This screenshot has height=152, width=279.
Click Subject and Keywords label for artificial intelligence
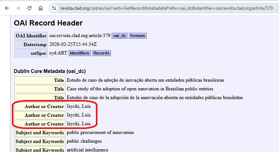tap(40, 149)
